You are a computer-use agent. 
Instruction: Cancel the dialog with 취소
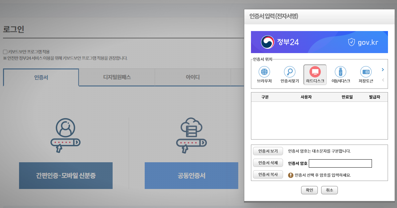pyautogui.click(x=329, y=190)
